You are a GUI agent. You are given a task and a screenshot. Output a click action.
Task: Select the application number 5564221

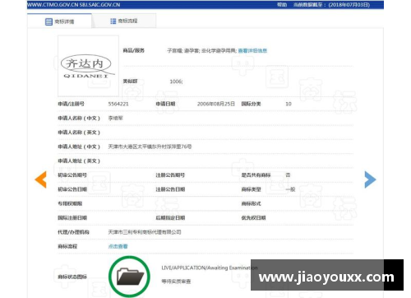(x=118, y=104)
